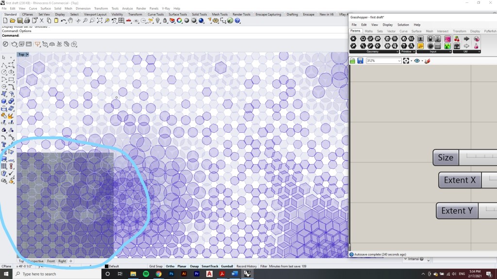Click the Save icon in Rhino's Standard toolbar
497x279 pixels.
20,21
